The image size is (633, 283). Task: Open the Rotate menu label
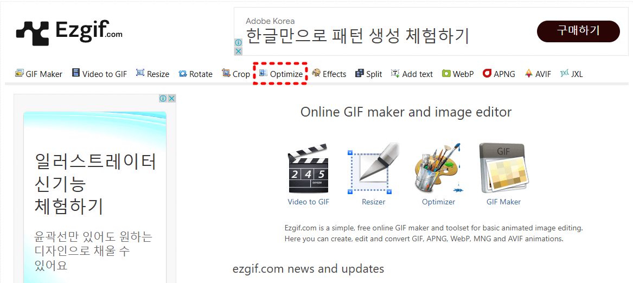click(x=201, y=74)
